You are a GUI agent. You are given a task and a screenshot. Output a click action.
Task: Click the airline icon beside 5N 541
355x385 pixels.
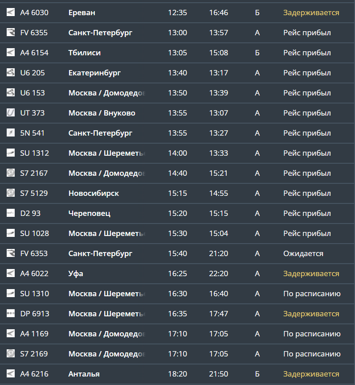[x=11, y=132]
